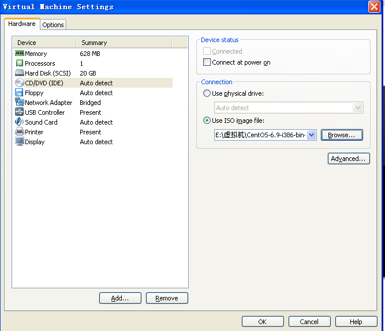Viewport: 385px width, 331px height.
Task: Click the "20 GB" hard disk summary
Action: point(88,73)
